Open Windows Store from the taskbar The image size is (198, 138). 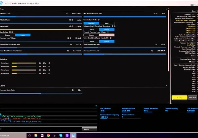[42, 136]
